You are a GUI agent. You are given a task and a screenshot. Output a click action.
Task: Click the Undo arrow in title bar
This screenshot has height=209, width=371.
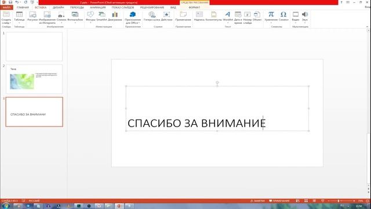[x=17, y=2]
